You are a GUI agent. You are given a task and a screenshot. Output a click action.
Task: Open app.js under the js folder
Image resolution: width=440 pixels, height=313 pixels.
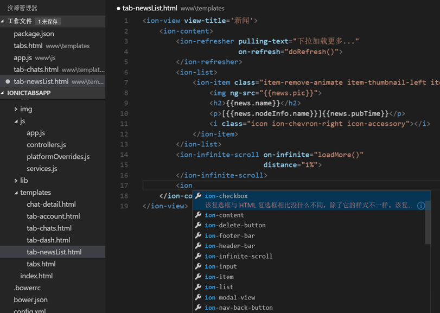click(x=53, y=133)
